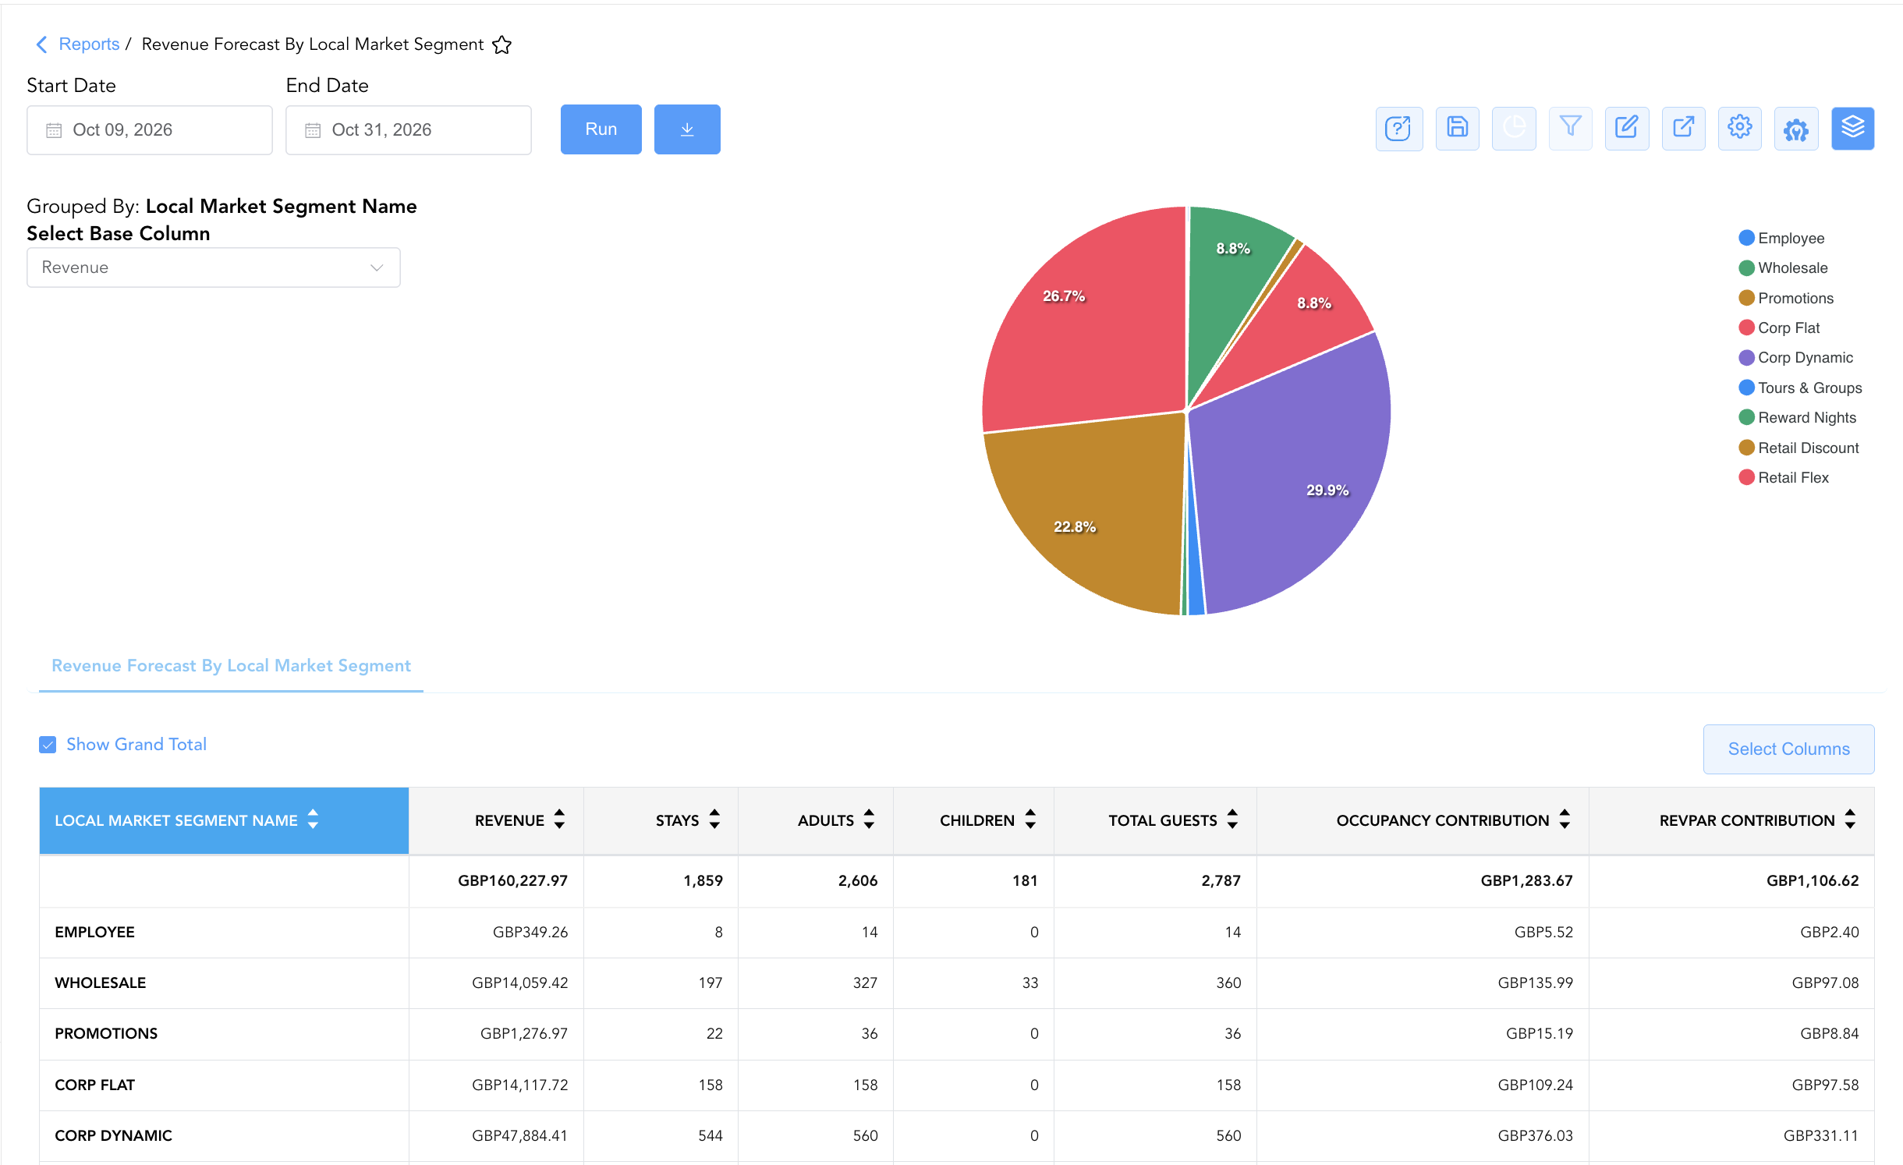Click the CORP DYNAMIC row name

113,1135
